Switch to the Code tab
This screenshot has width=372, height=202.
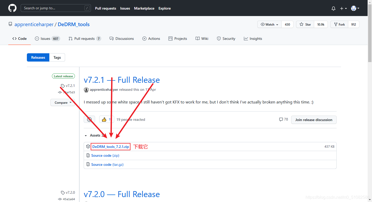point(19,39)
